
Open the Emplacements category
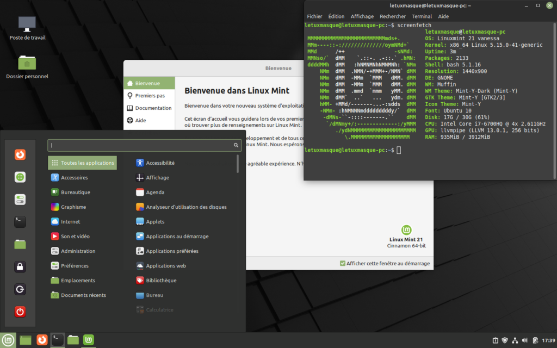[x=73, y=280]
